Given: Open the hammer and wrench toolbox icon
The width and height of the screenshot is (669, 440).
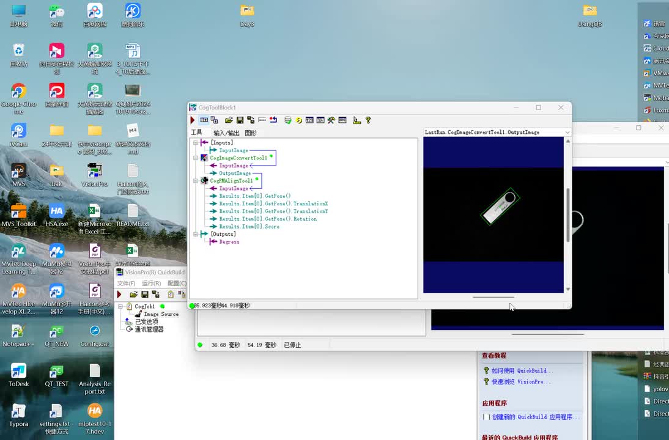Looking at the screenshot, I should tap(331, 120).
